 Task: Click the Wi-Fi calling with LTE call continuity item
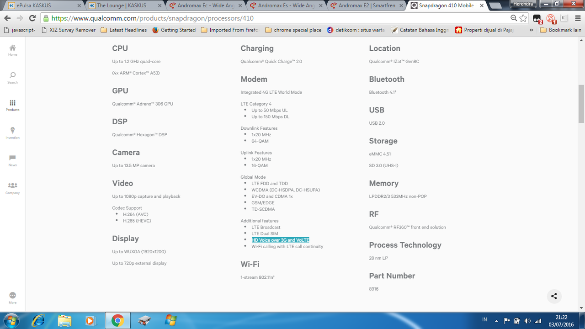[x=287, y=246]
